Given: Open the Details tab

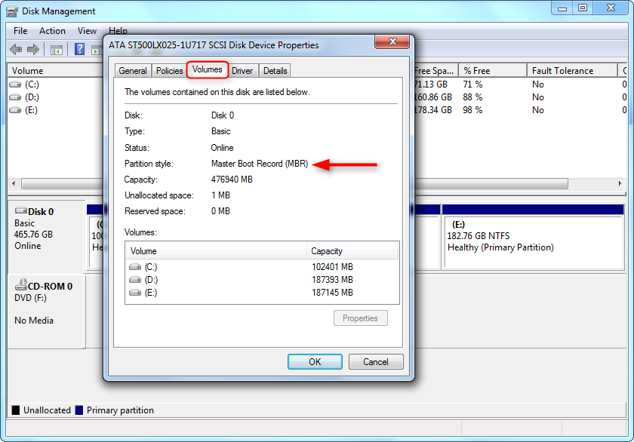Looking at the screenshot, I should point(275,71).
